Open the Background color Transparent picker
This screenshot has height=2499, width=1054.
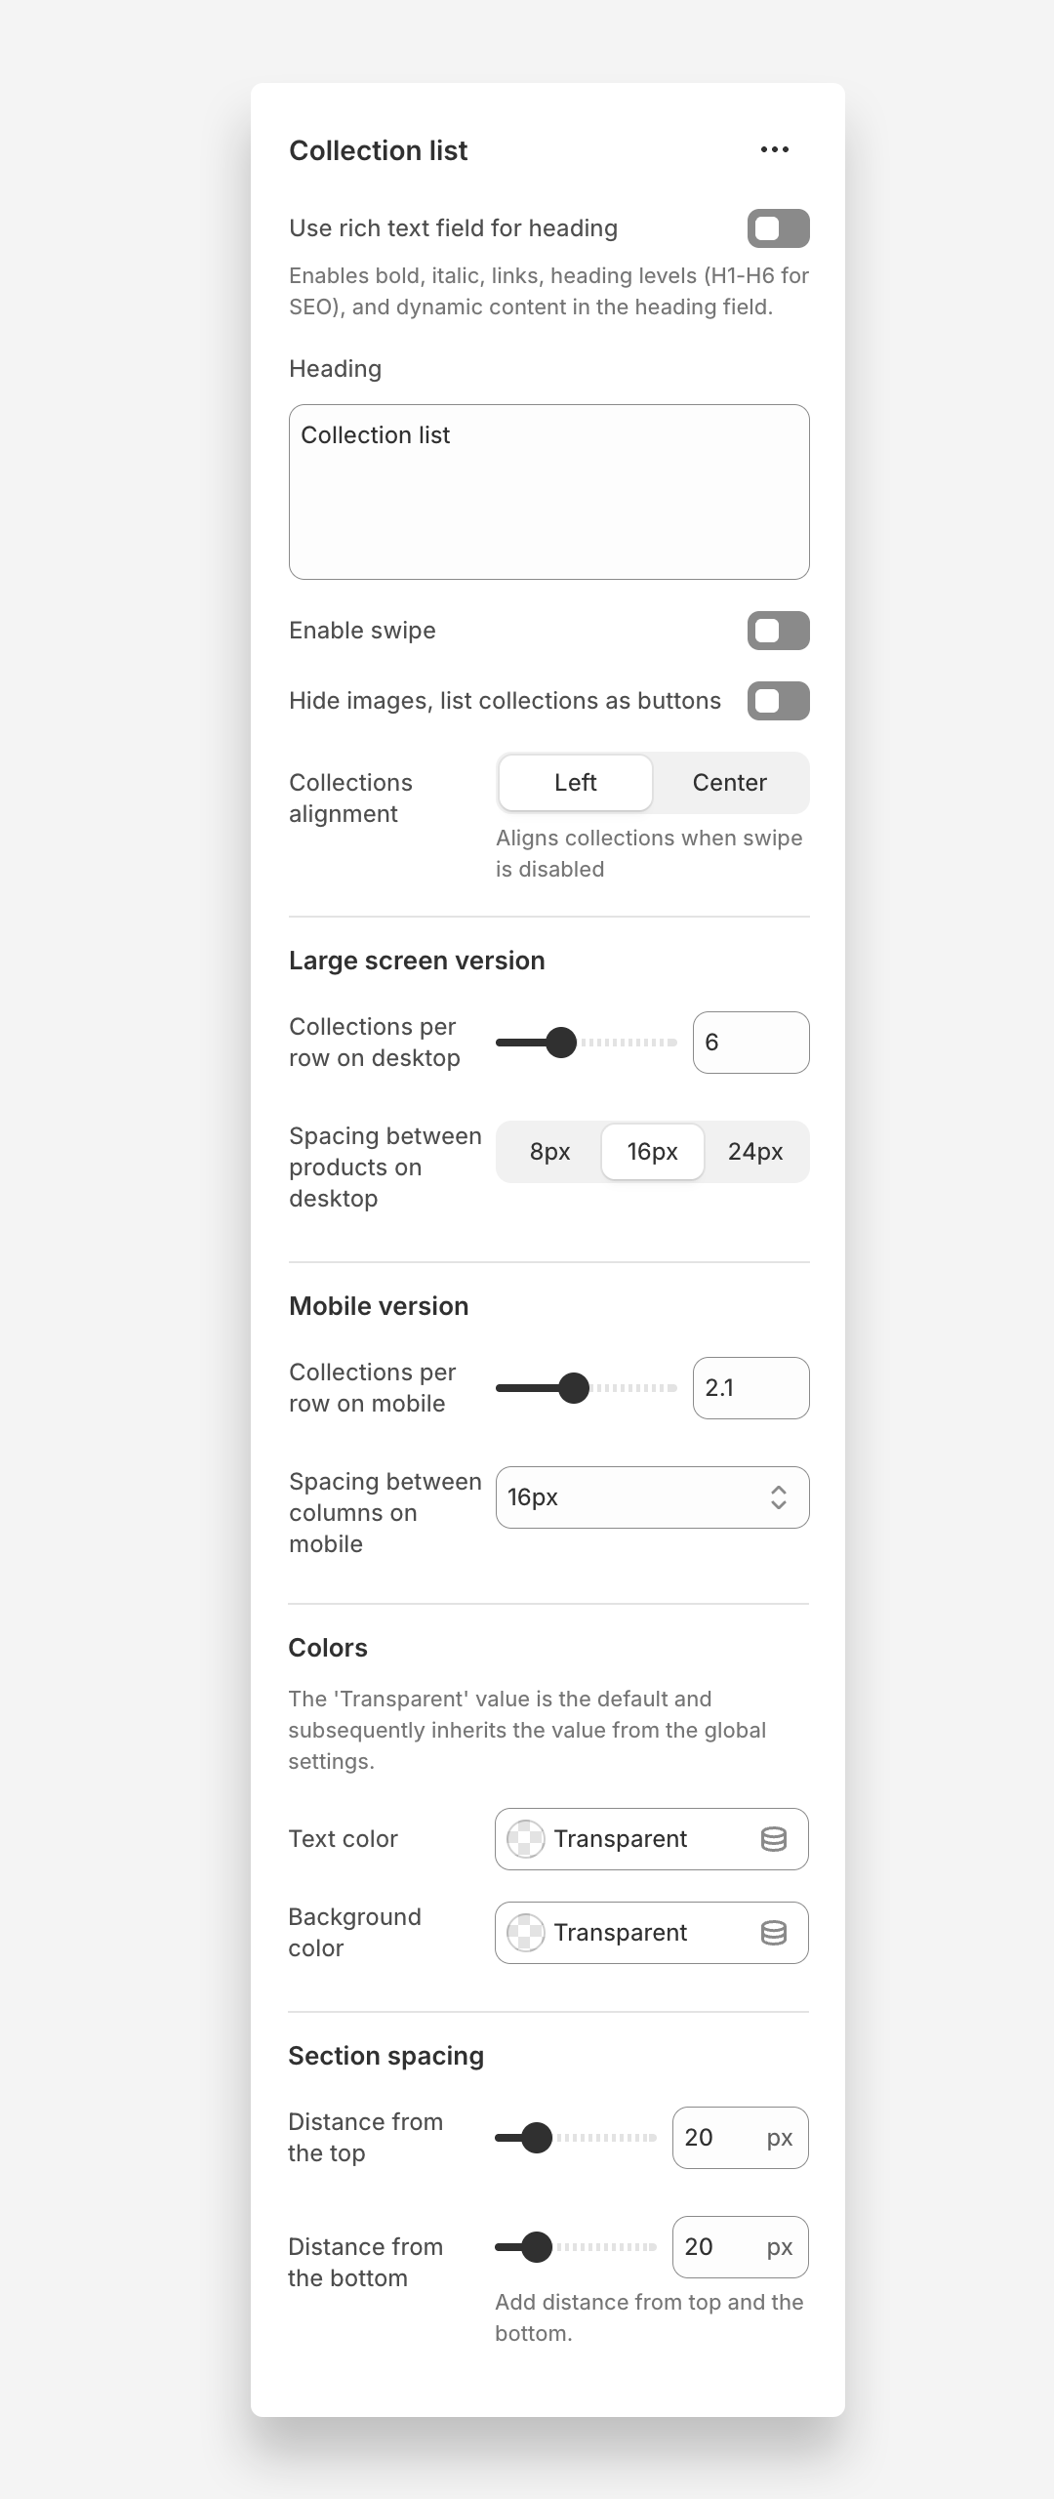[x=634, y=1933]
